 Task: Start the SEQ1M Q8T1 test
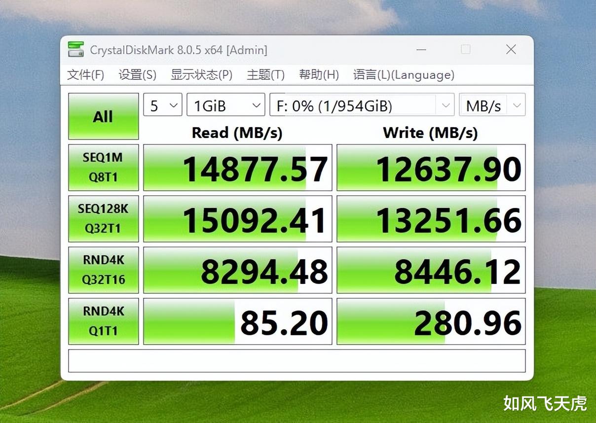point(103,168)
